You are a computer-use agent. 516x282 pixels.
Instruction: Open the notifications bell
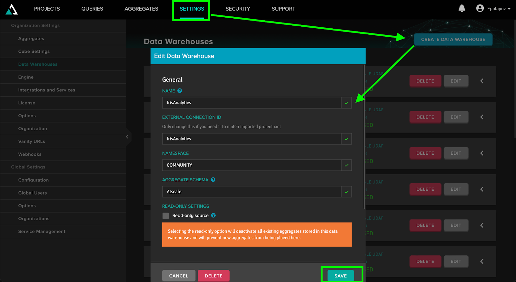click(x=462, y=8)
